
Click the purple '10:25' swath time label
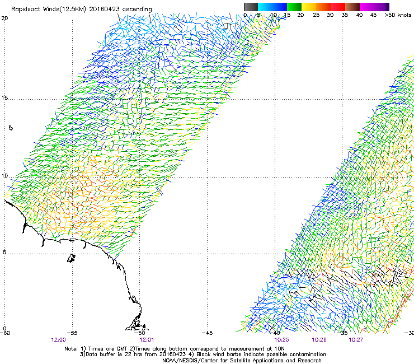[x=282, y=340]
